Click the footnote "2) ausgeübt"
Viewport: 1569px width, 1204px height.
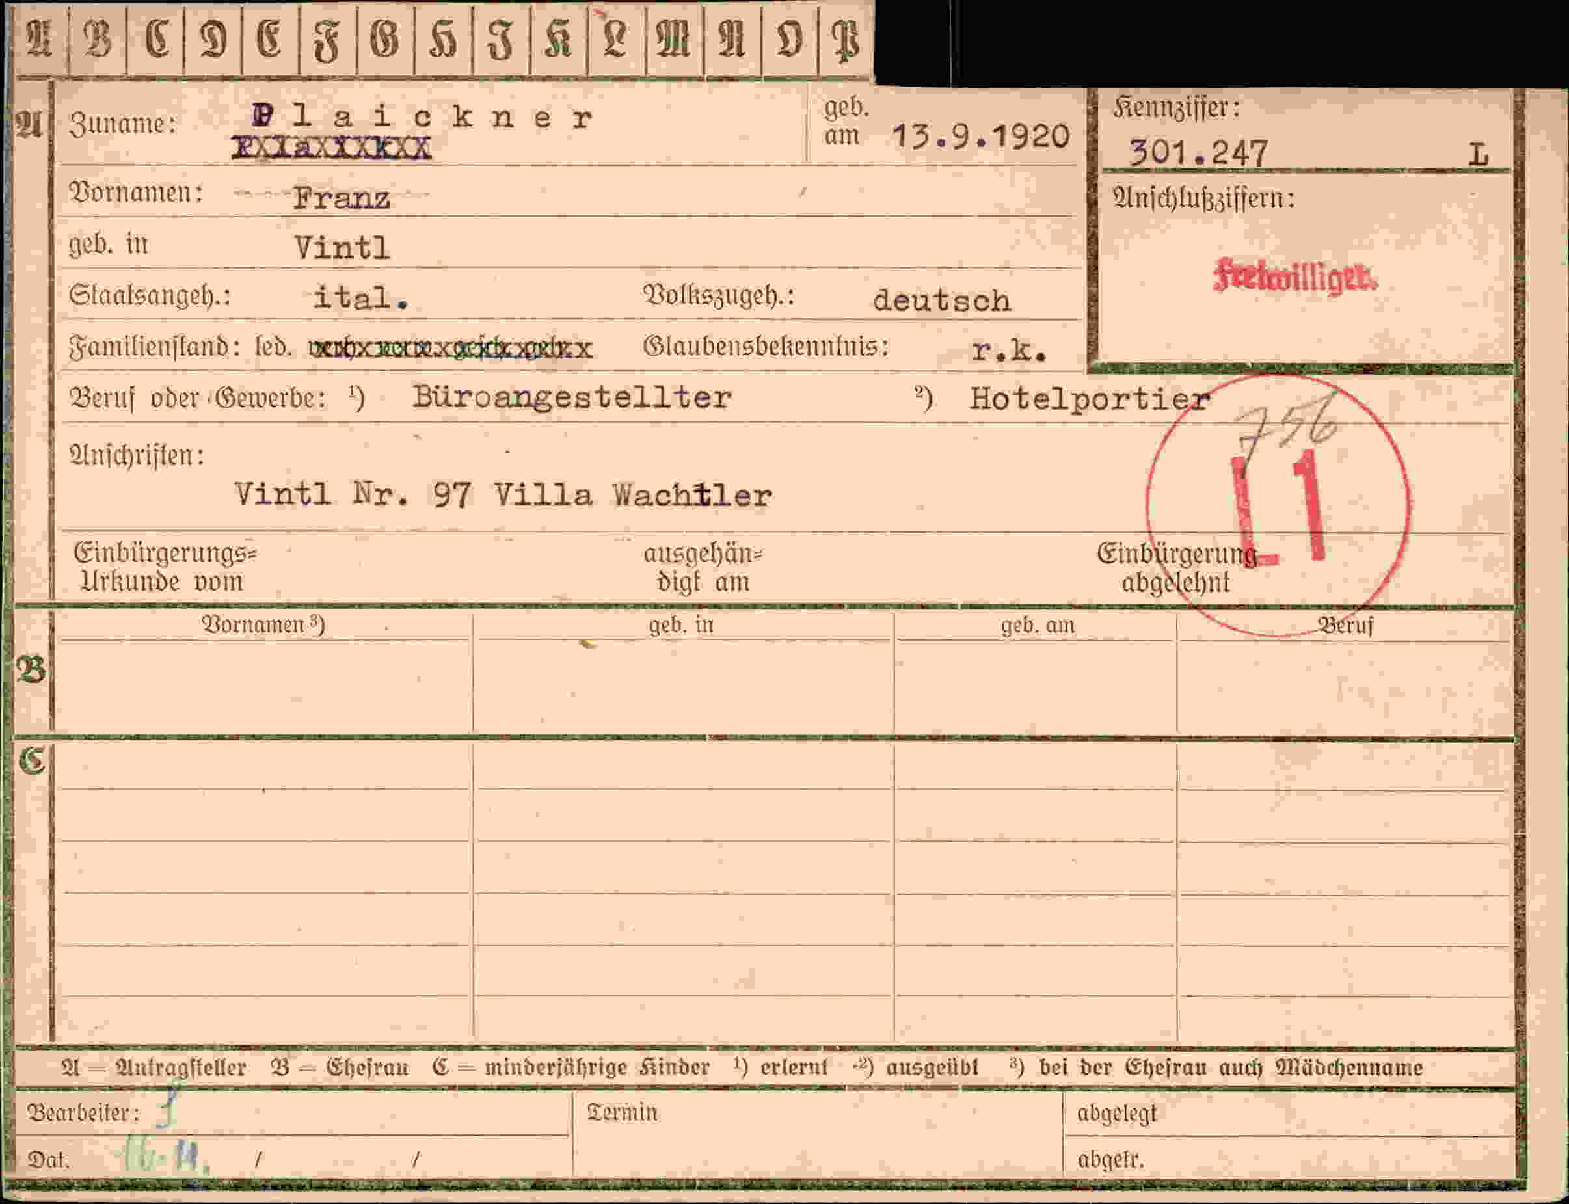(x=917, y=1068)
